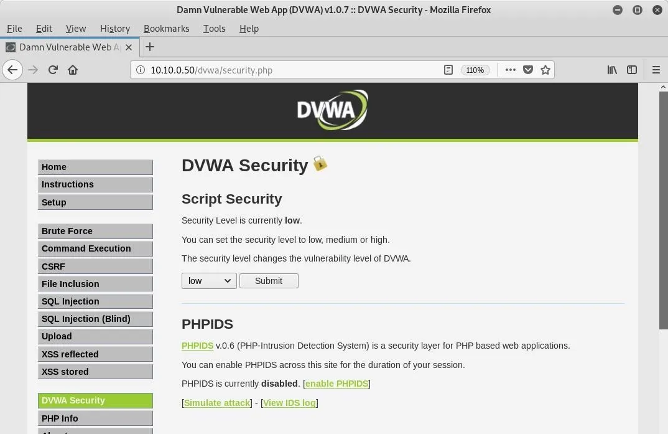Open SQL Injection page

pyautogui.click(x=95, y=301)
